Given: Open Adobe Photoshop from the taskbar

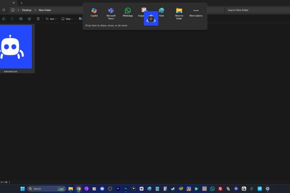Looking at the screenshot, I should tap(126, 189).
